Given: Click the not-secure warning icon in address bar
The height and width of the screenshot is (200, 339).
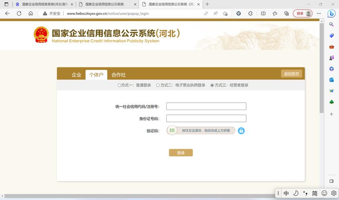Looking at the screenshot, I should pyautogui.click(x=45, y=14).
